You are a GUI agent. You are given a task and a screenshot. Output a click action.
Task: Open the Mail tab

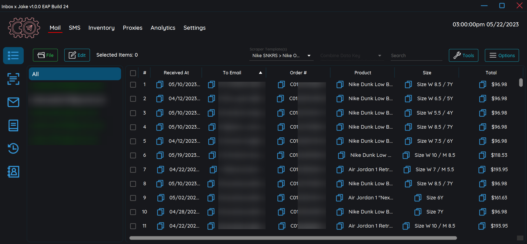point(55,28)
